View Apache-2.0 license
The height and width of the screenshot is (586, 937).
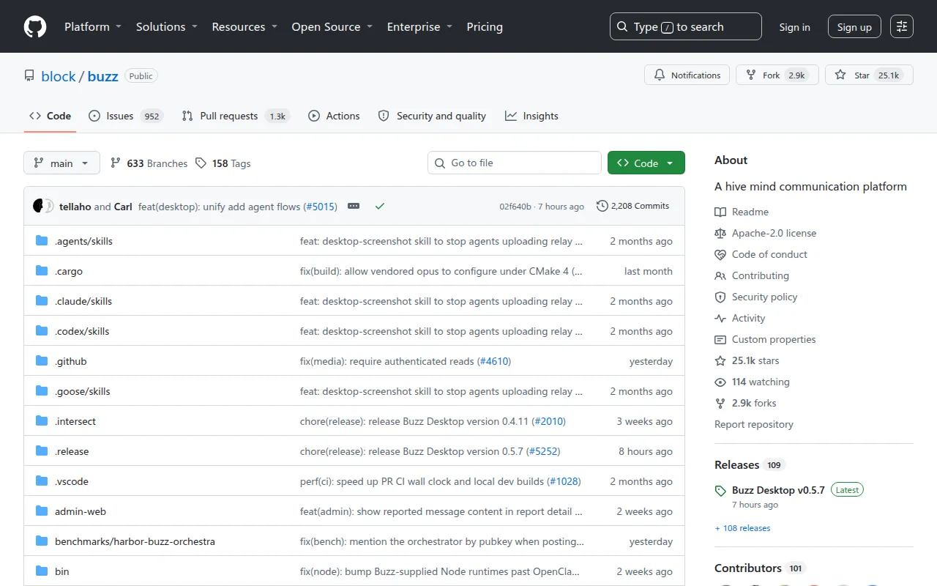[766, 233]
